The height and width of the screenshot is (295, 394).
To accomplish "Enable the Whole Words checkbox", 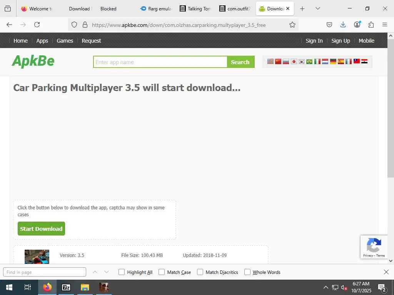I will [x=247, y=272].
